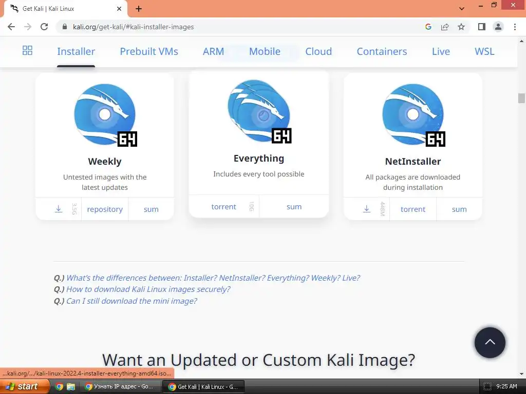Open How to download securely question

148,289
